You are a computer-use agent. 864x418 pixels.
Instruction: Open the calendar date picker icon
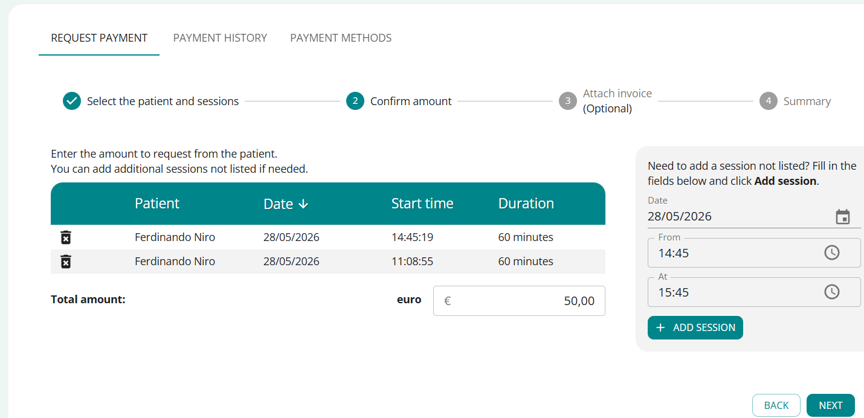pyautogui.click(x=842, y=217)
